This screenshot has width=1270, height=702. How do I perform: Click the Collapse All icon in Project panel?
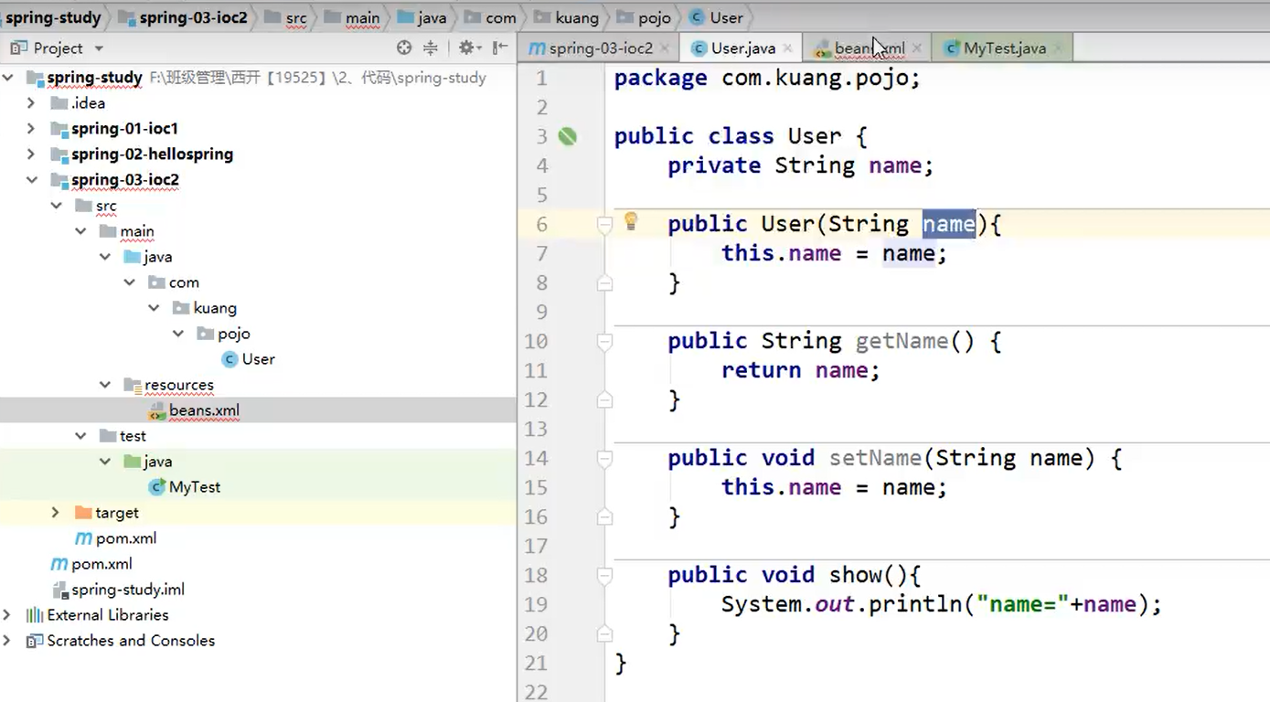431,48
